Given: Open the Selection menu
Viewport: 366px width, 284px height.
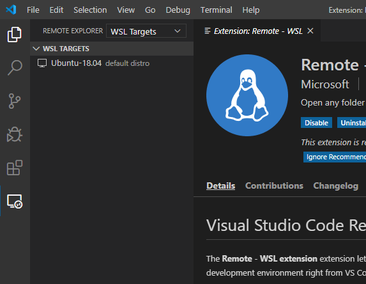Looking at the screenshot, I should click(90, 10).
